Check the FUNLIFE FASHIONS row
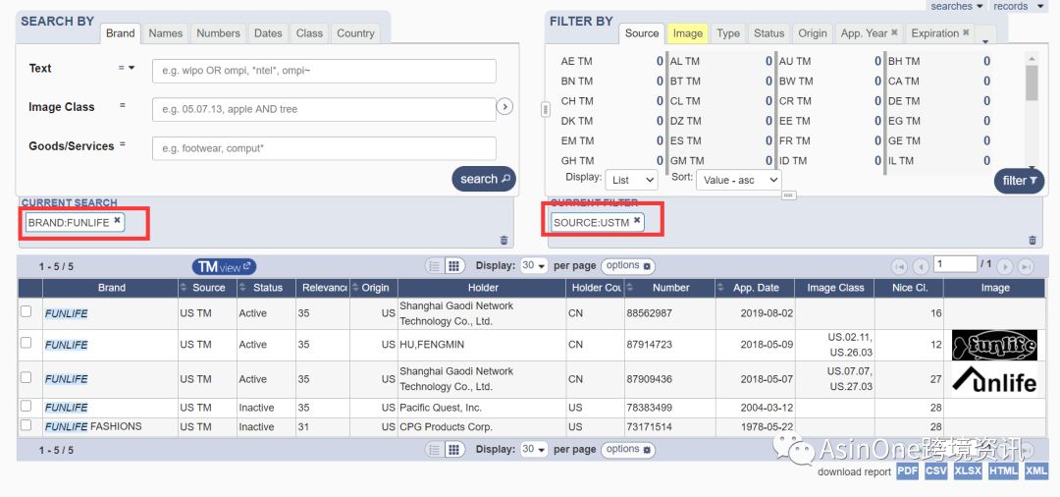Viewport: 1060px width, 497px height. [x=26, y=424]
